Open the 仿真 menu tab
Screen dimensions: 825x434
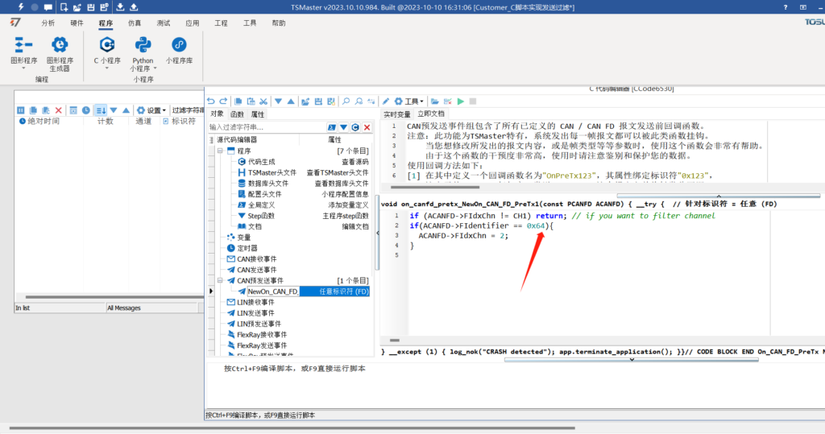[135, 23]
